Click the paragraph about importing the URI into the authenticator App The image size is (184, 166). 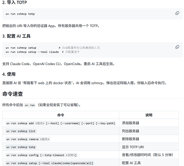pos(51,26)
